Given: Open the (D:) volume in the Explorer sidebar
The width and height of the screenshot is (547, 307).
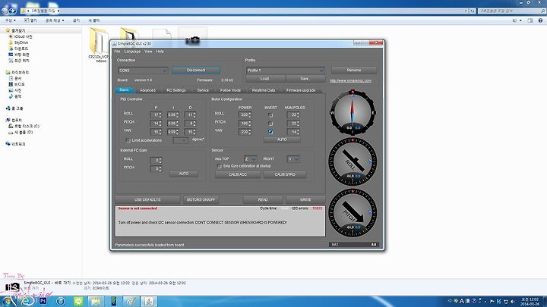Looking at the screenshot, I should 21,132.
